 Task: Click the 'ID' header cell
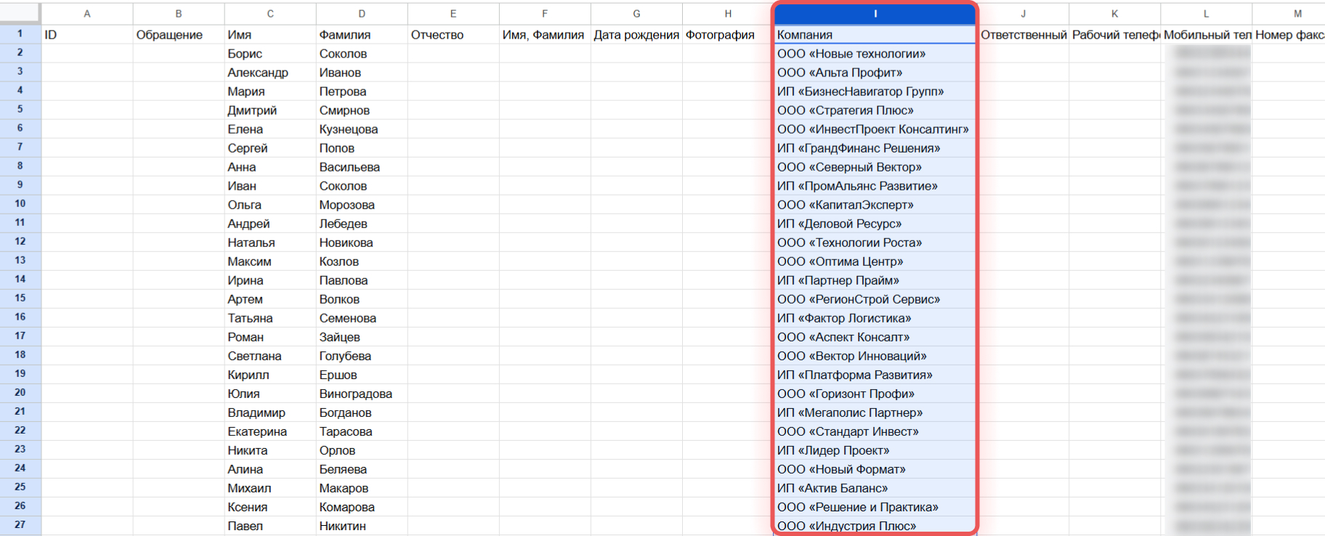(87, 35)
